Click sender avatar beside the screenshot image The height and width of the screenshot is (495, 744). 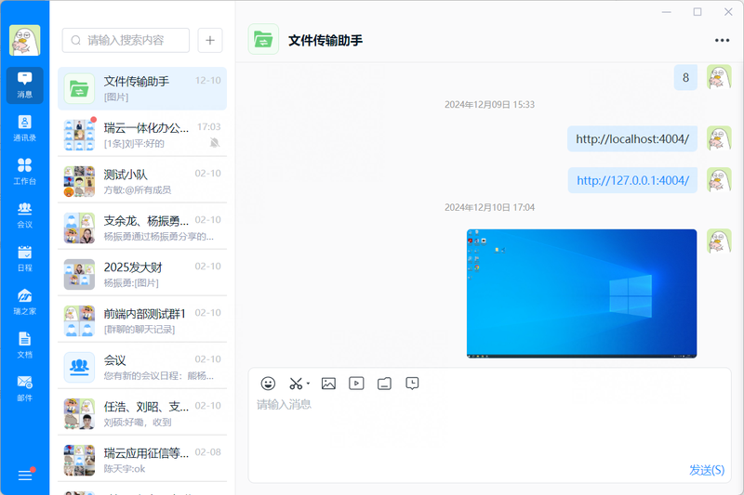click(x=719, y=241)
